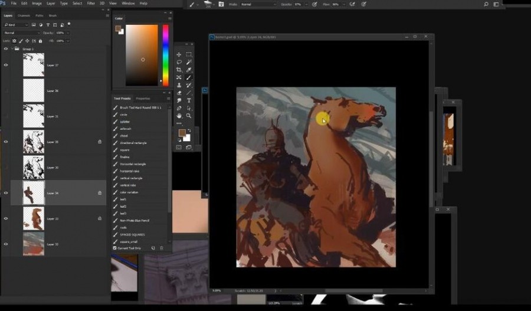The height and width of the screenshot is (311, 531).
Task: Open the brush settings panel toggle in options bar
Action: click(x=221, y=4)
